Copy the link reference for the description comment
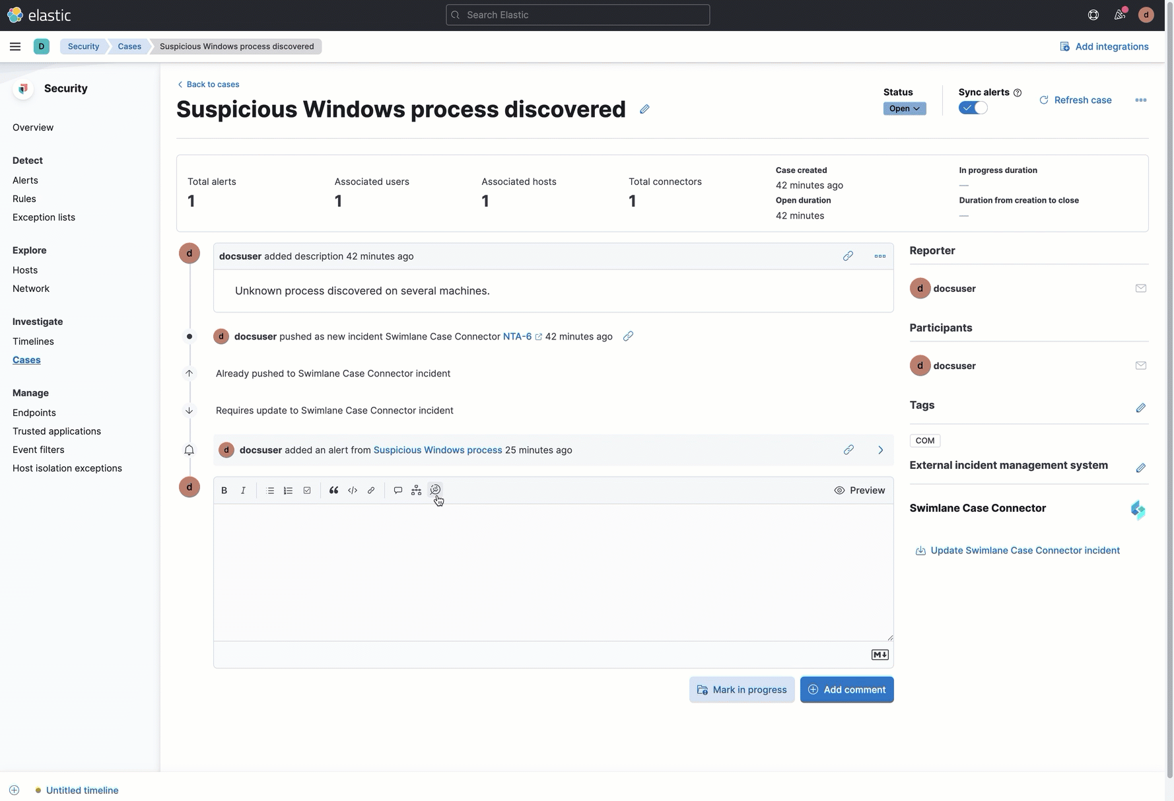Image resolution: width=1174 pixels, height=801 pixels. pos(848,256)
